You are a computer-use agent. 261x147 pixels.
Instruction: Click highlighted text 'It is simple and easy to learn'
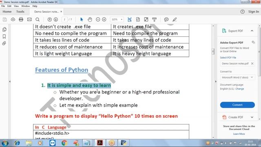coord(79,85)
